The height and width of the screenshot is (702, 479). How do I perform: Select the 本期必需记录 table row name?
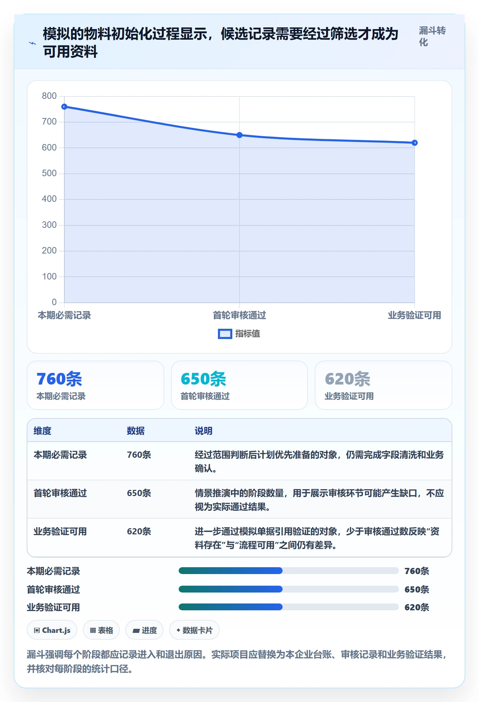pyautogui.click(x=60, y=455)
